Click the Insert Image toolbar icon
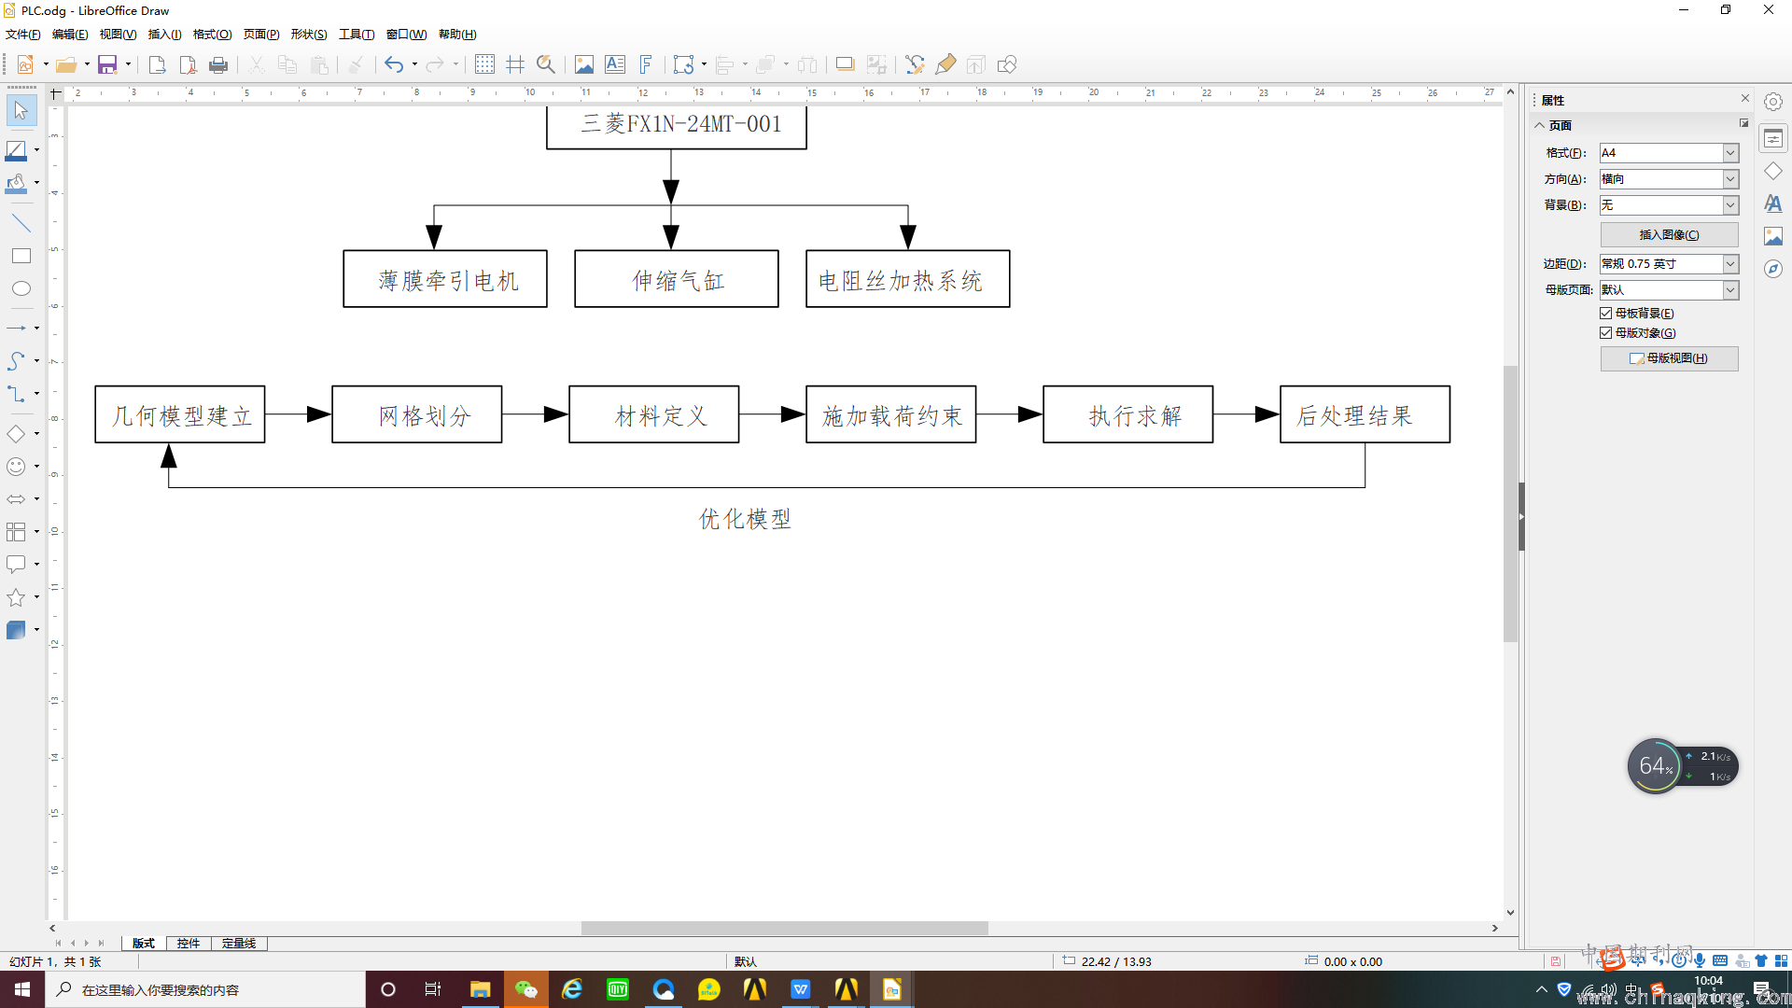 pos(584,64)
